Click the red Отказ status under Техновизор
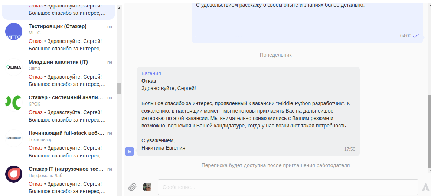 (x=36, y=148)
